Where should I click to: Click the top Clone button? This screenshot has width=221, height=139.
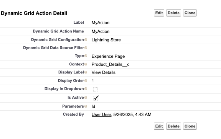[190, 13]
